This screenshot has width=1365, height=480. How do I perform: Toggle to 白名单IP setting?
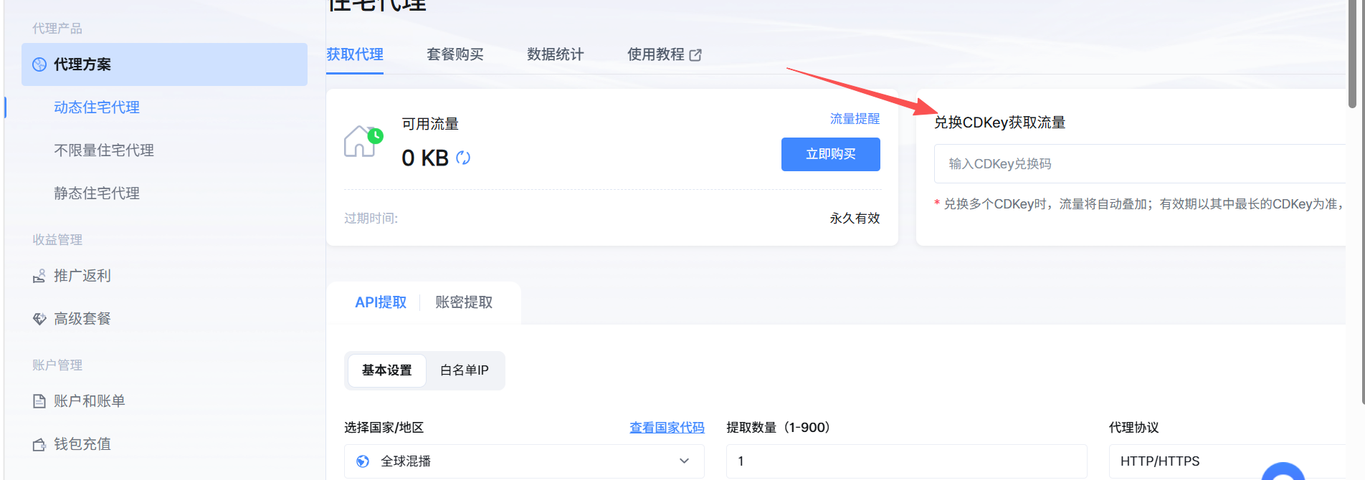[465, 370]
